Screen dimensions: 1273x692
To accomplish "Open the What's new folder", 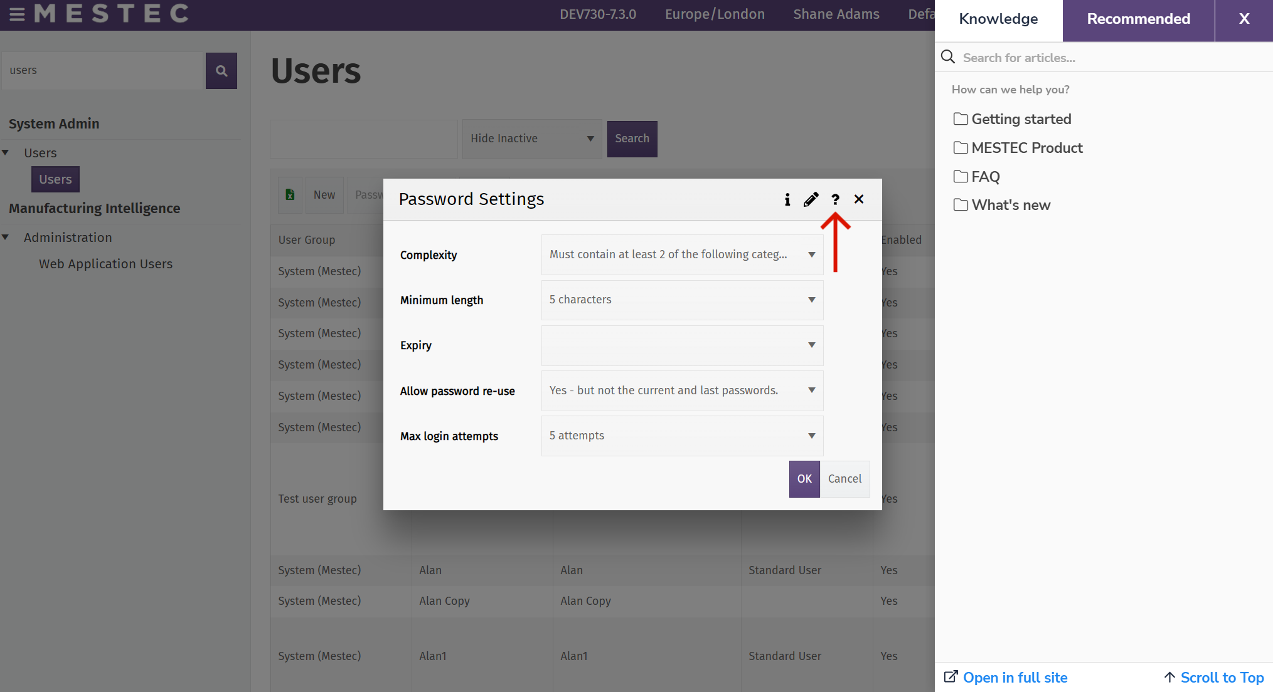I will (1010, 205).
